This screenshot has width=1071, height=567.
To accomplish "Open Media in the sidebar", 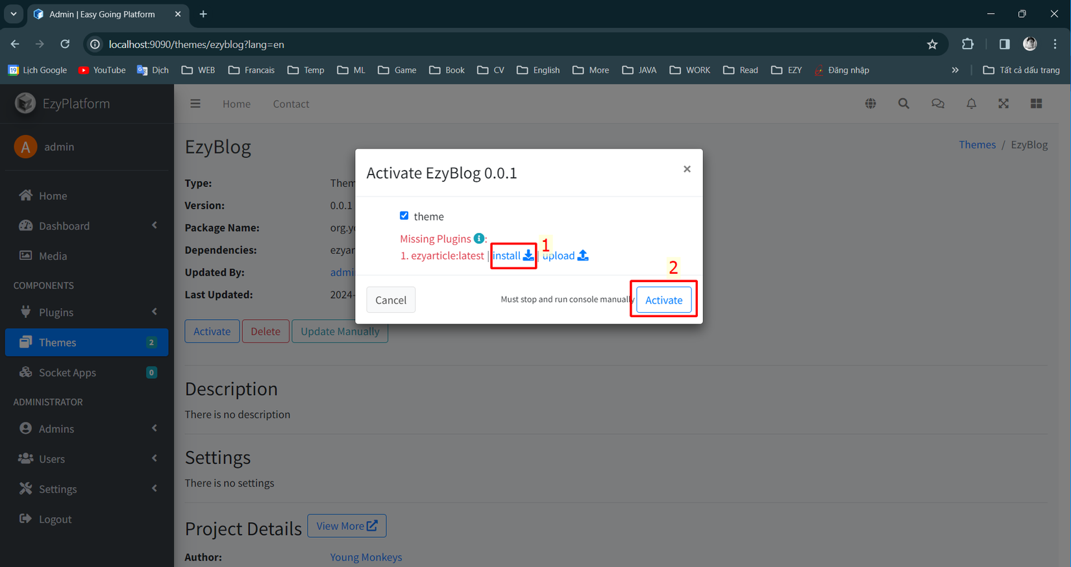I will (86, 256).
